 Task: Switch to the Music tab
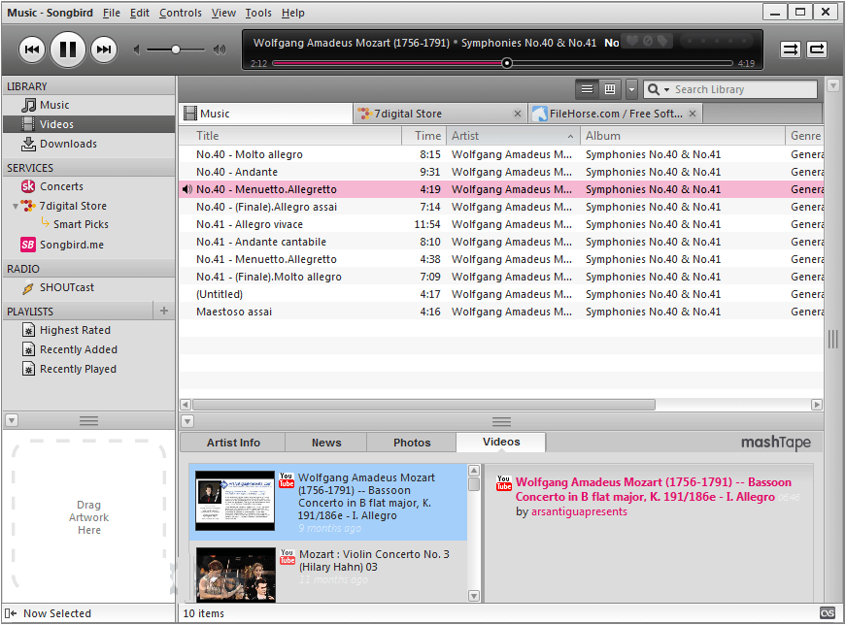pos(266,114)
